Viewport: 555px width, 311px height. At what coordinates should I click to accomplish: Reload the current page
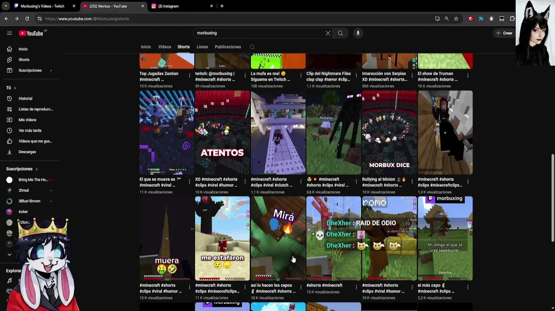pyautogui.click(x=27, y=19)
